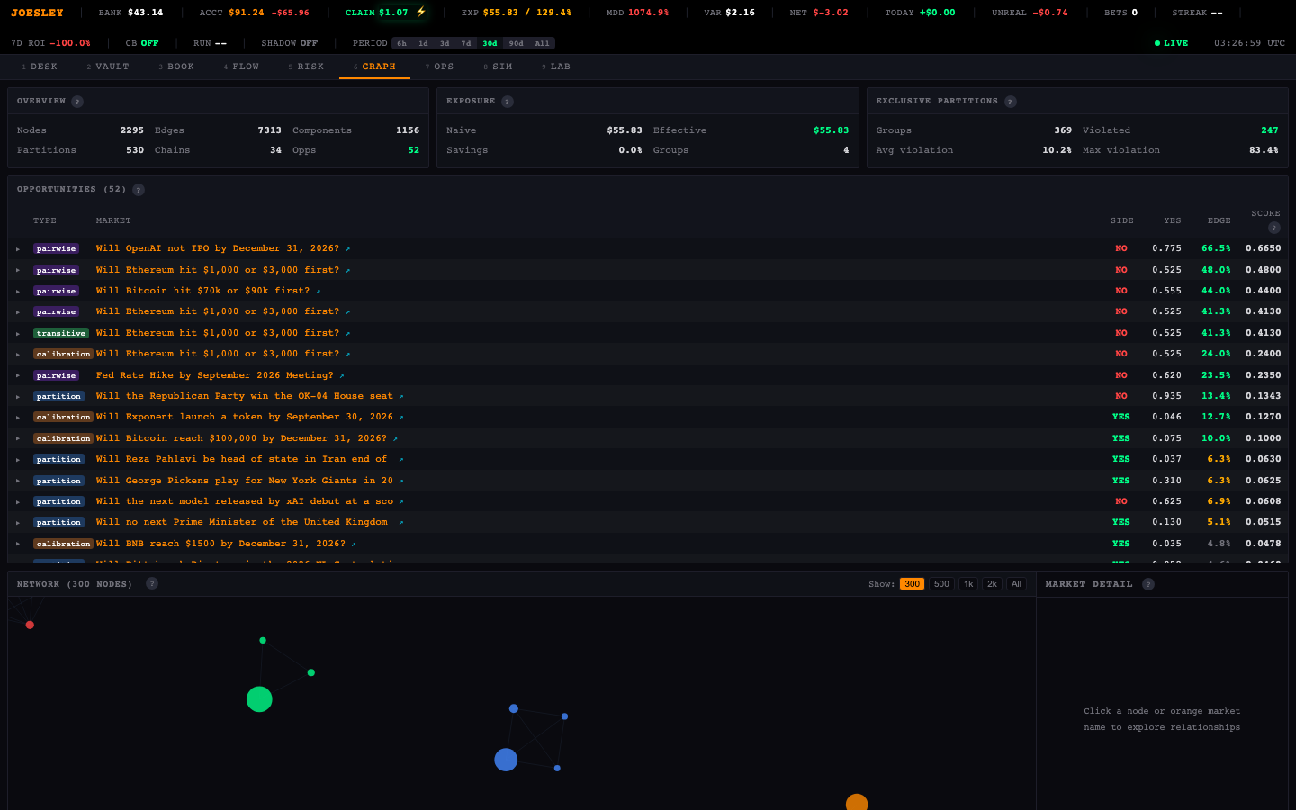
Task: Switch to the OPS tab
Action: click(x=439, y=67)
